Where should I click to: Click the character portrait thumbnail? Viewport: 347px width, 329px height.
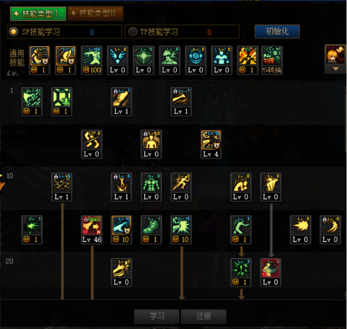pyautogui.click(x=336, y=55)
